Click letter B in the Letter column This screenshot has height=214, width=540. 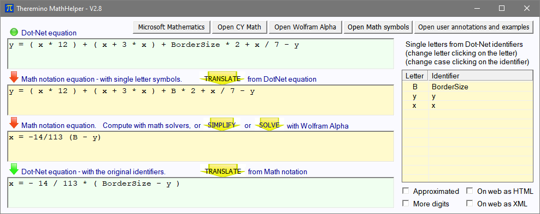tap(415, 87)
